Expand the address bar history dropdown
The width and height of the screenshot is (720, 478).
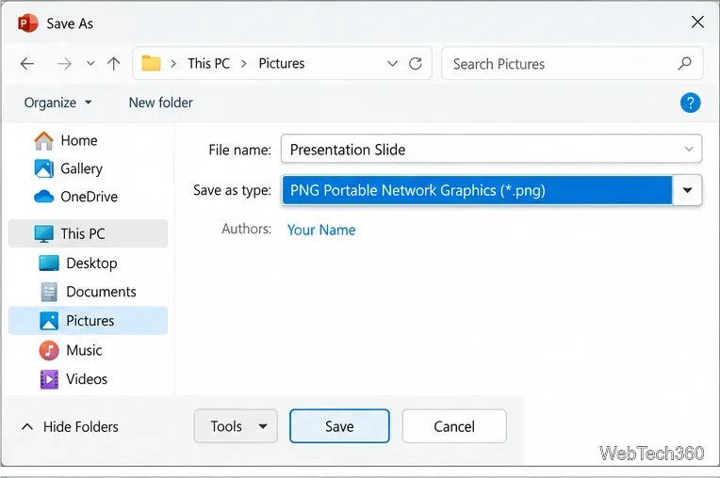pos(392,64)
